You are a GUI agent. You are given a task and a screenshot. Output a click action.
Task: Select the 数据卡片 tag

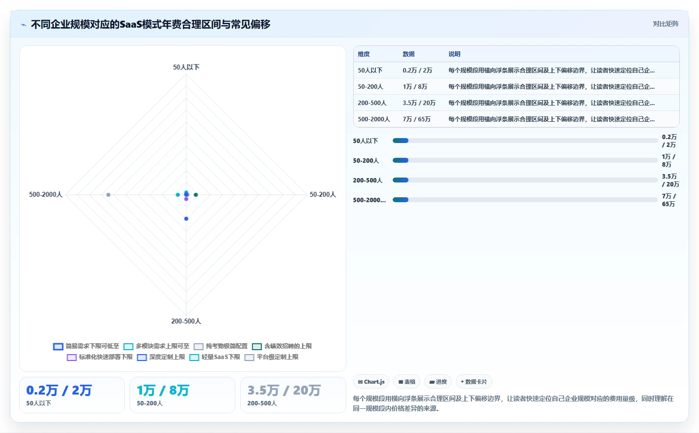click(474, 382)
